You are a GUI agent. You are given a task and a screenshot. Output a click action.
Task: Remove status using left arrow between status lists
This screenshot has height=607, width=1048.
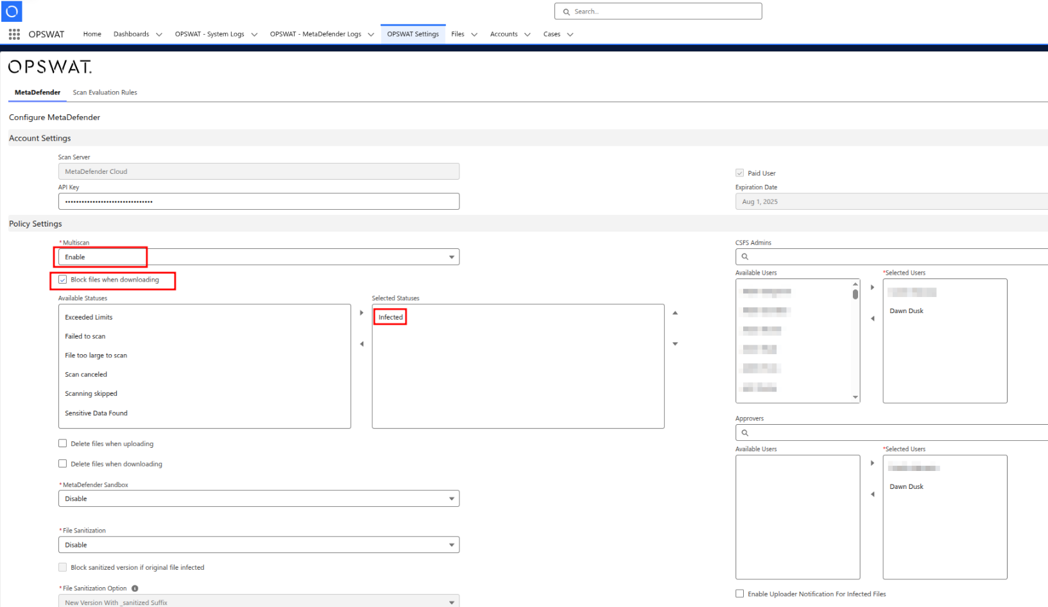click(x=361, y=344)
